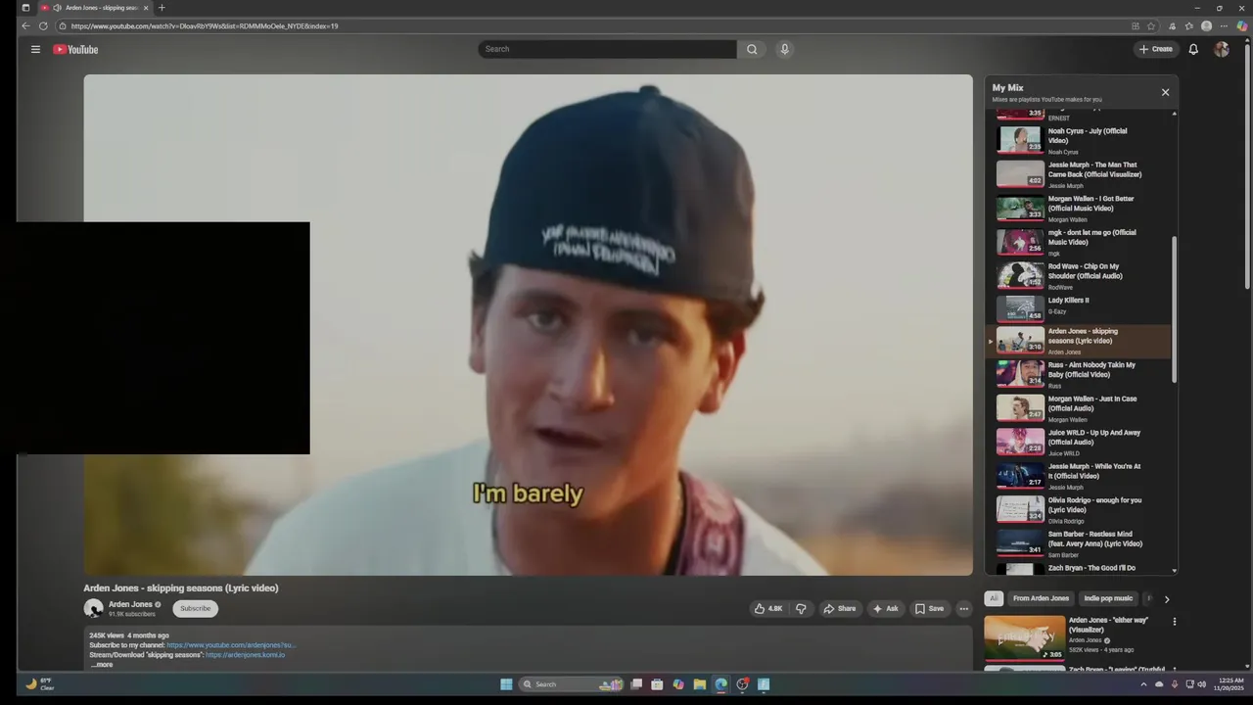
Task: Open the Copilot icon in browser toolbar
Action: (1241, 26)
